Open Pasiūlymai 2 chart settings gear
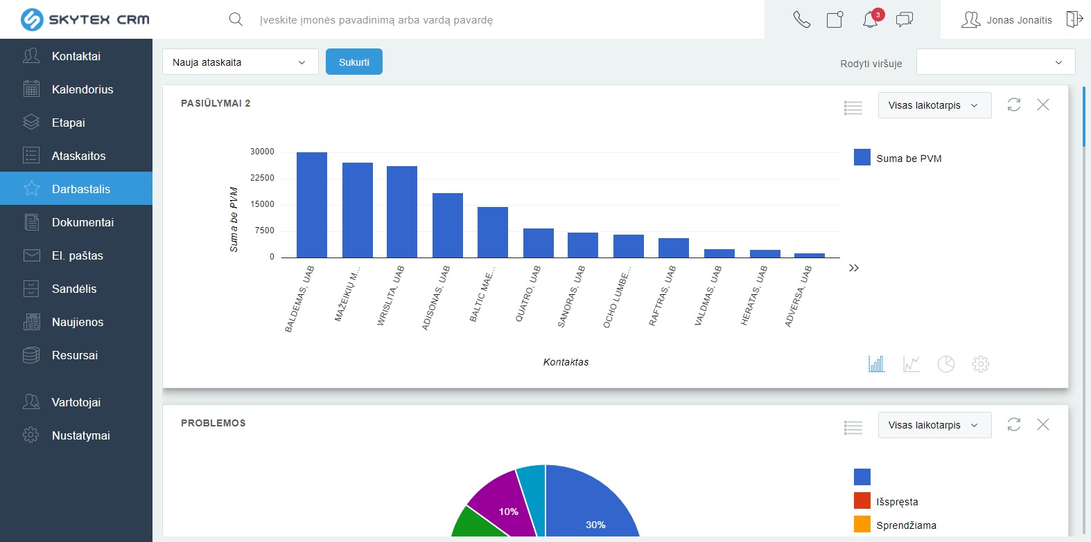The image size is (1091, 542). pos(981,363)
